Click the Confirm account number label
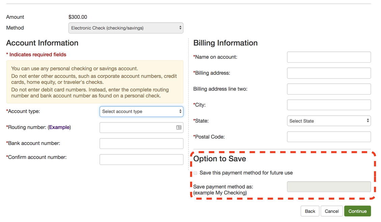Screen dimensions: 381x222 click(x=36, y=157)
